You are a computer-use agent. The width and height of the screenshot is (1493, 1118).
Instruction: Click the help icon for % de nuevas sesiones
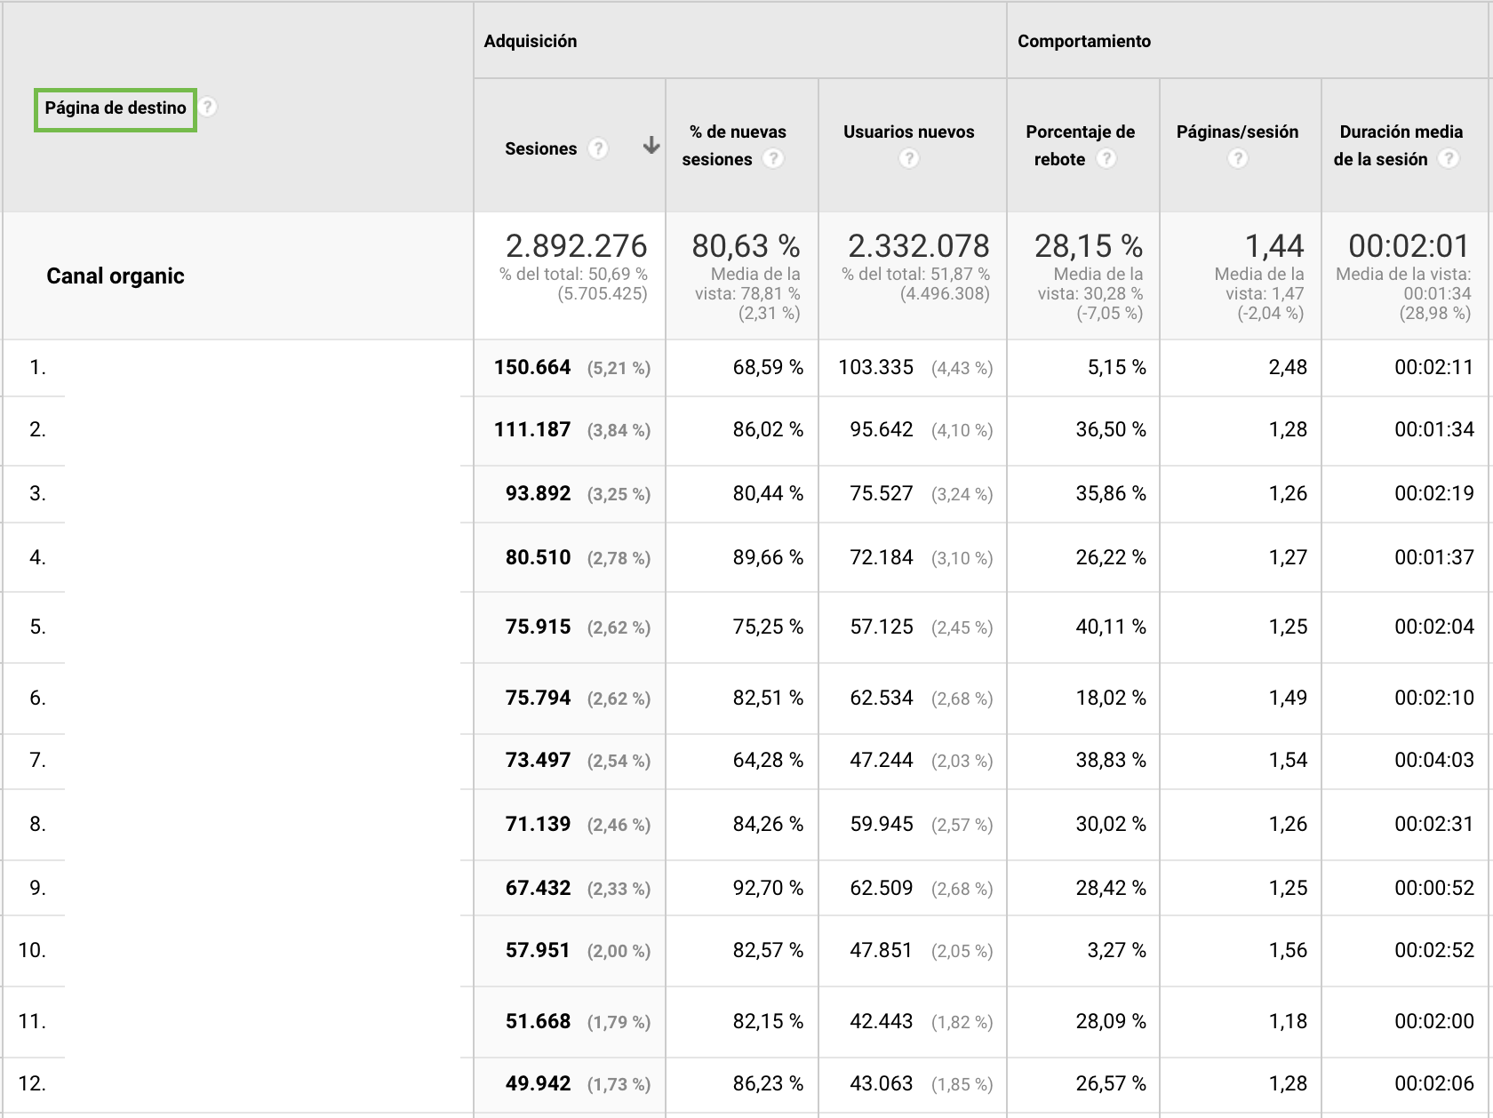point(774,158)
